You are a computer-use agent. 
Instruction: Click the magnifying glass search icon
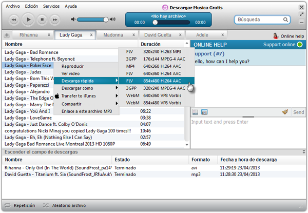[x=285, y=20]
